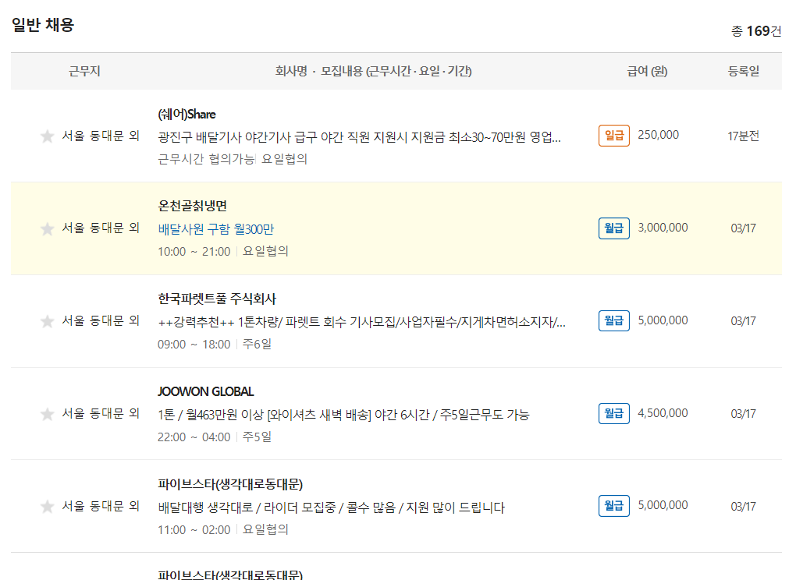Open the 와이셔츠 새벽 배송 posting
Screen dimensions: 796x580
(343, 415)
